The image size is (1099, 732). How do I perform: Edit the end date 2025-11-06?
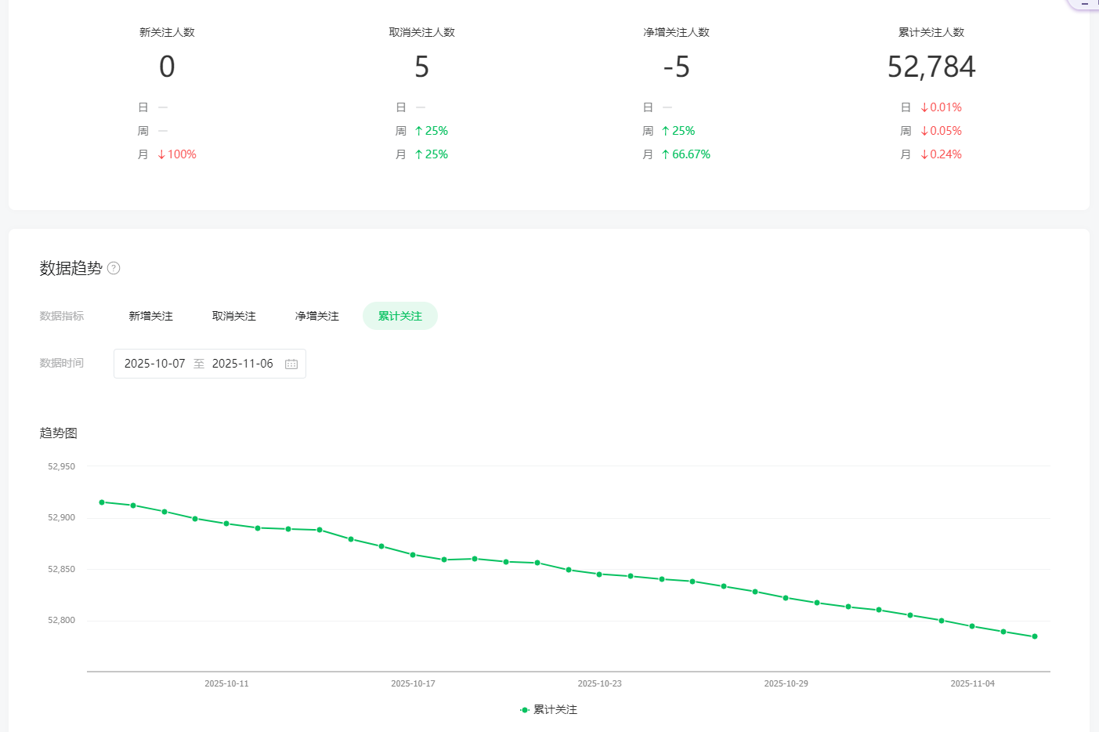pos(242,364)
